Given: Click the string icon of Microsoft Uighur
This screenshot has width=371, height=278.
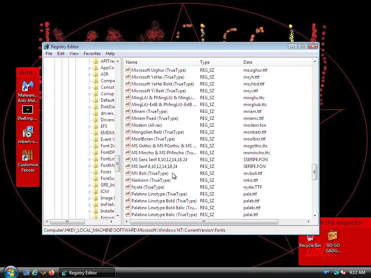Looking at the screenshot, I should tap(128, 70).
